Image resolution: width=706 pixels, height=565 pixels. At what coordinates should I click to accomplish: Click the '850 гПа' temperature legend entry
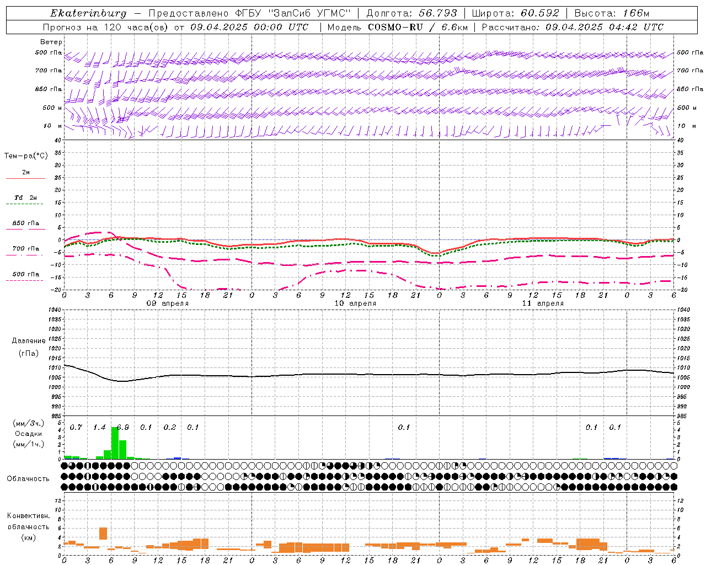(x=26, y=223)
